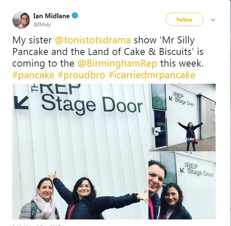
Task: Click the Stage Door arrow sign in large photo
Action: [78, 99]
